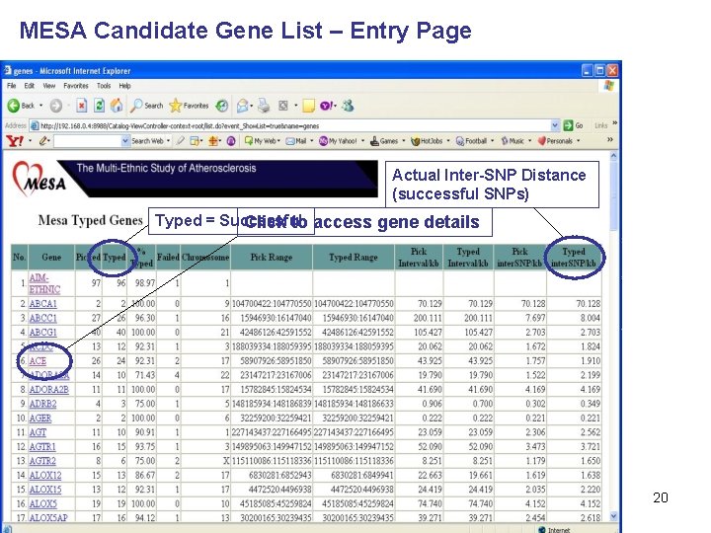Open the File menu
The image size is (711, 533).
[x=11, y=85]
